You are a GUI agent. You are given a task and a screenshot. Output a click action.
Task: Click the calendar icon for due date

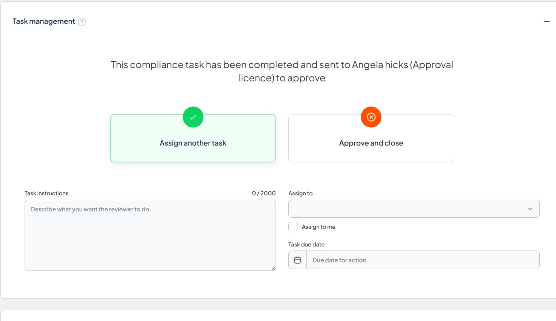pyautogui.click(x=298, y=260)
